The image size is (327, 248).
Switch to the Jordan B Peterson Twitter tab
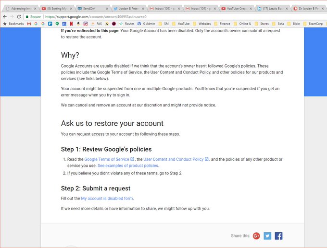point(128,9)
